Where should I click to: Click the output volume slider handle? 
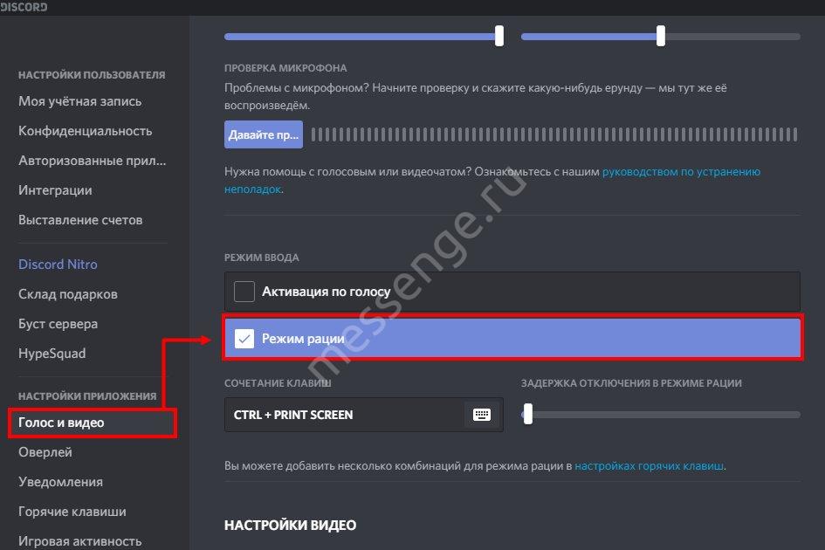(x=660, y=36)
